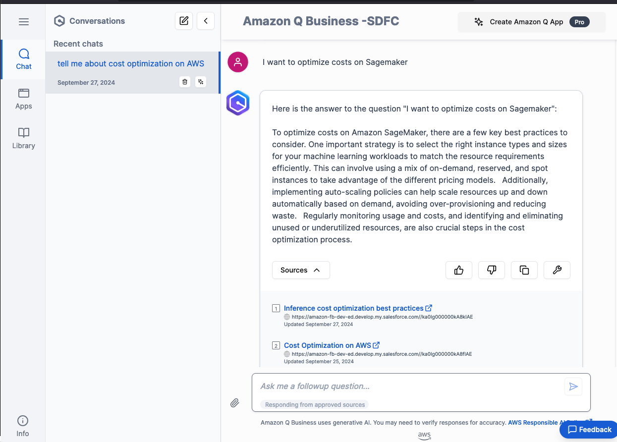The height and width of the screenshot is (442, 617).
Task: Click Create Amazon Q App button
Action: coord(532,22)
